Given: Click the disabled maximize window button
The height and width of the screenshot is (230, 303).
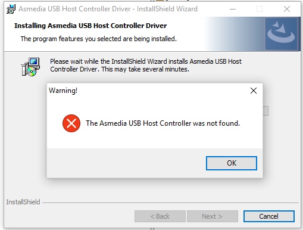Looking at the screenshot, I should pyautogui.click(x=260, y=9).
